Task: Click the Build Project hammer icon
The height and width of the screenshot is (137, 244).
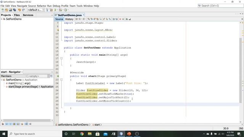Action: (x=47, y=10)
